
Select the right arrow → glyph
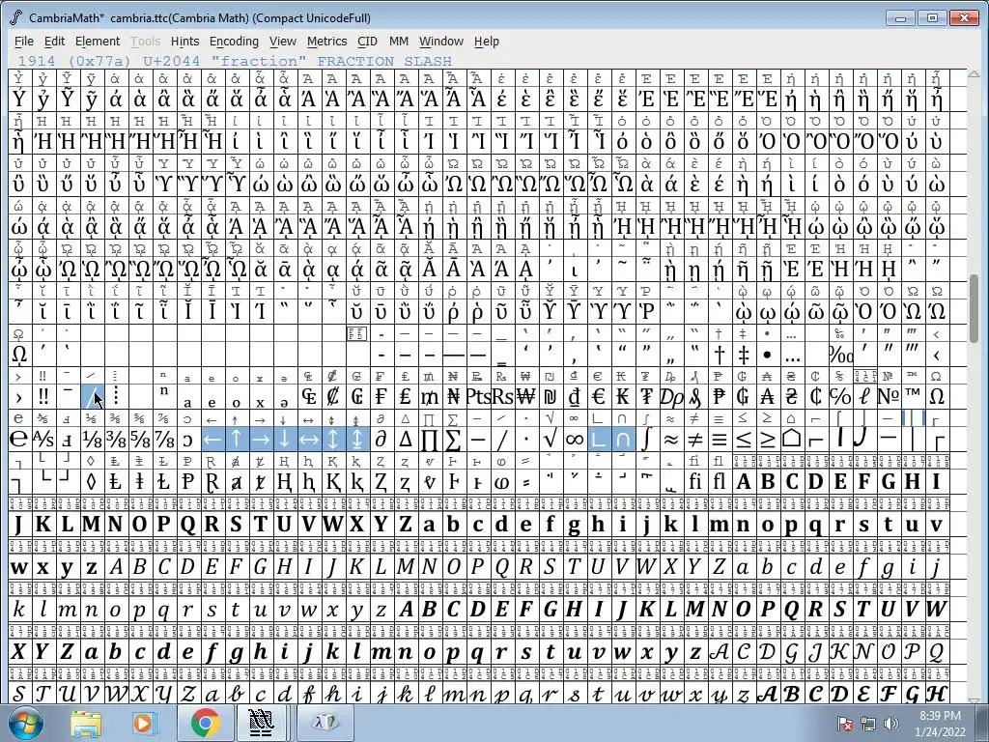pos(261,440)
